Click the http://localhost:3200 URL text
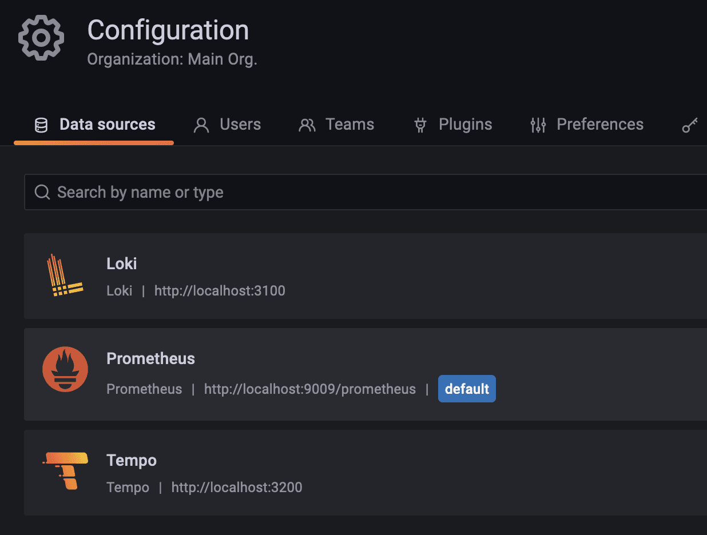Image resolution: width=707 pixels, height=535 pixels. click(237, 488)
